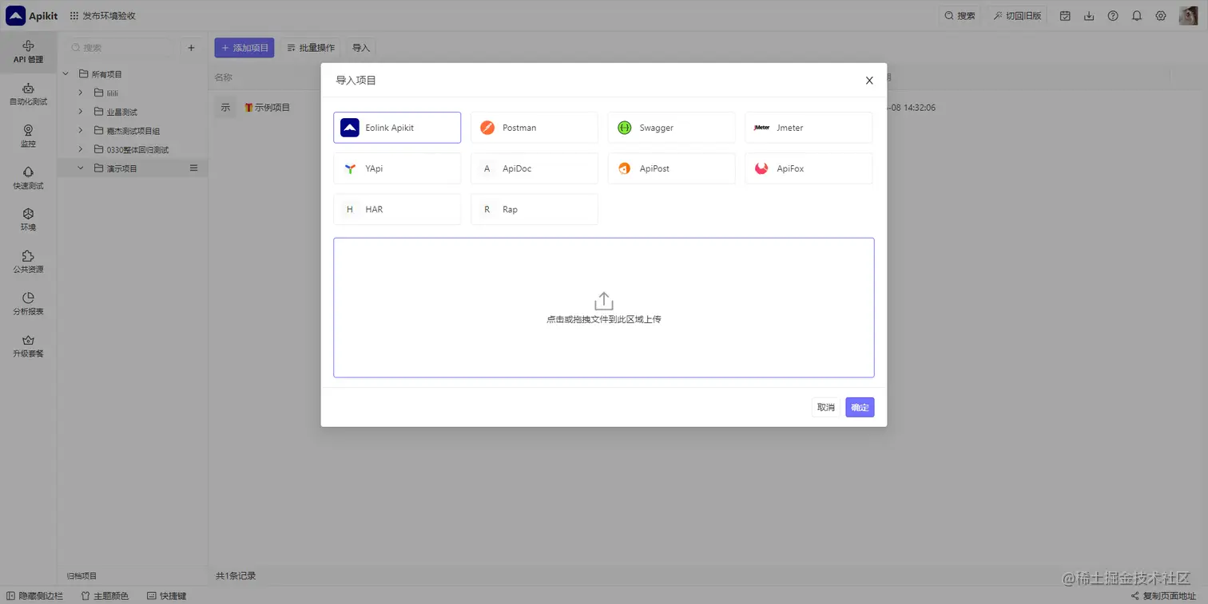Click the Apikit logo

pos(31,15)
